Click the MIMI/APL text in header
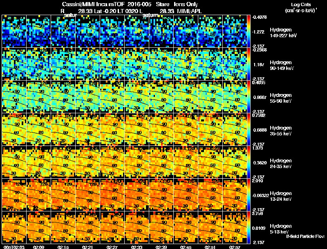327x249 pixels. (189, 11)
